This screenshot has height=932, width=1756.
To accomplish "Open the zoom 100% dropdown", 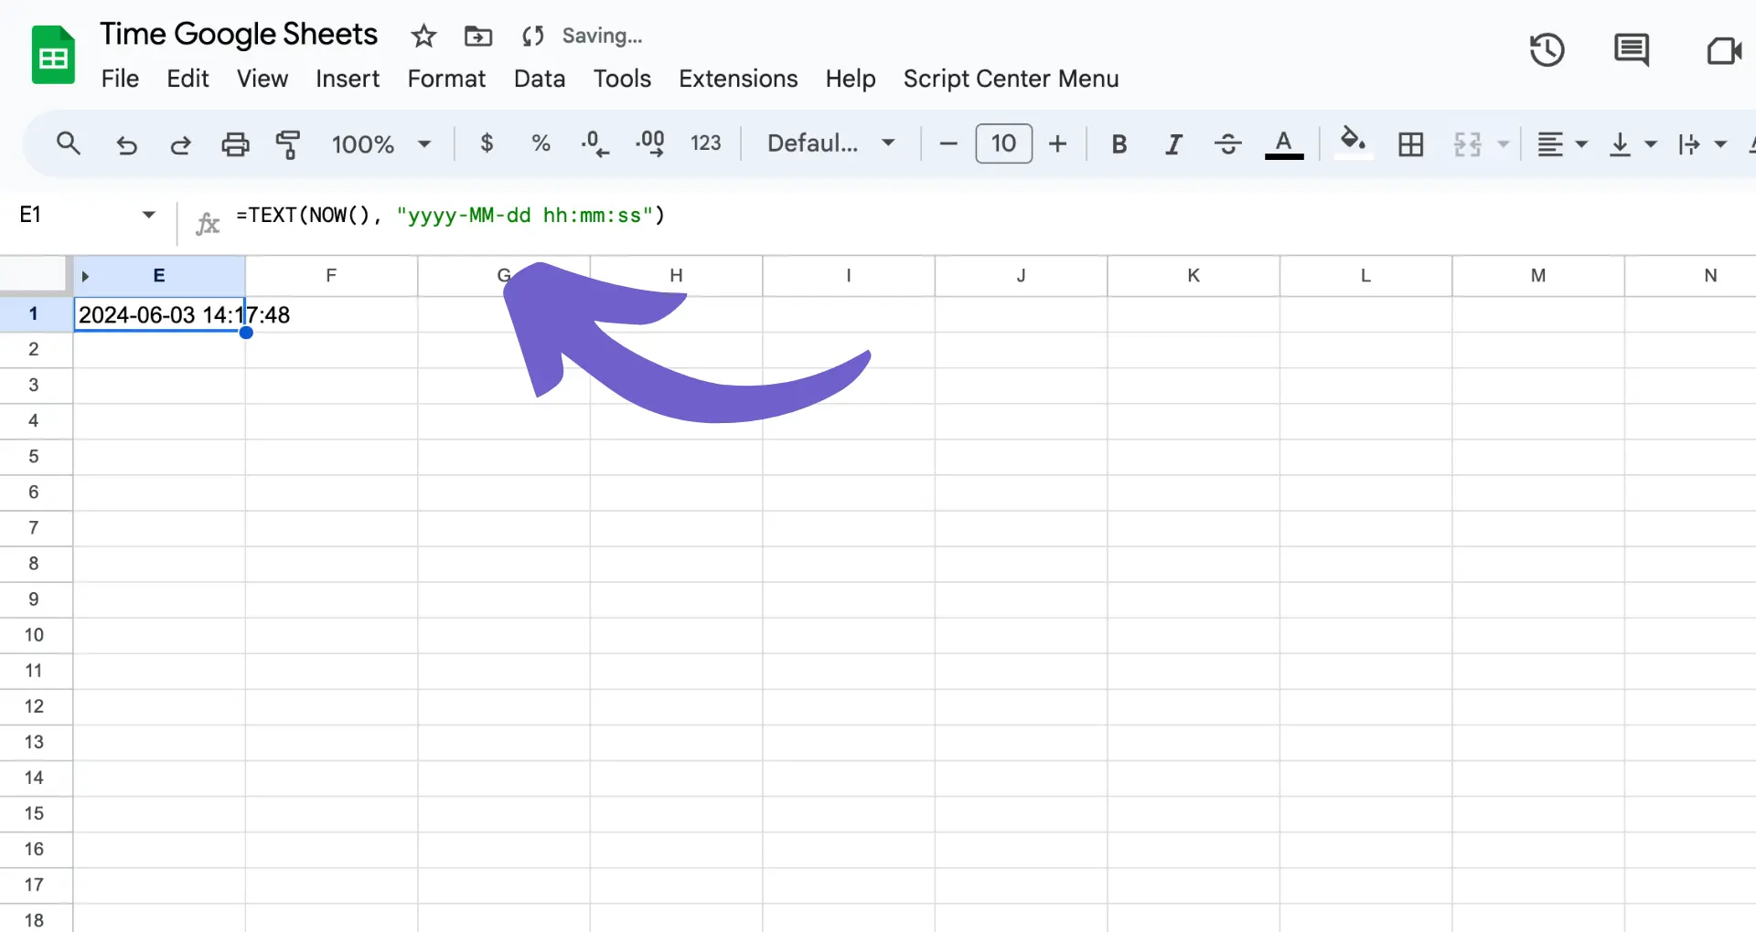I will [x=380, y=144].
